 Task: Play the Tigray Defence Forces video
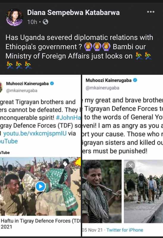coord(40,186)
